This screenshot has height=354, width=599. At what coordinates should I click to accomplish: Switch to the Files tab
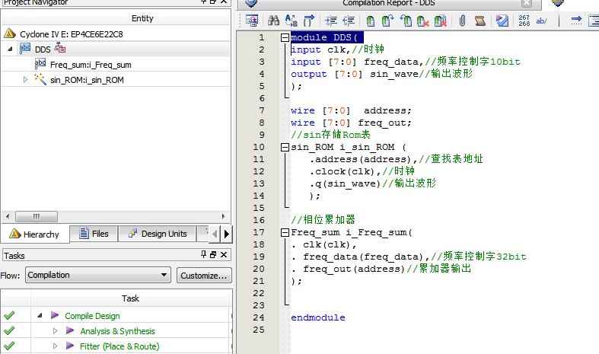pos(92,234)
